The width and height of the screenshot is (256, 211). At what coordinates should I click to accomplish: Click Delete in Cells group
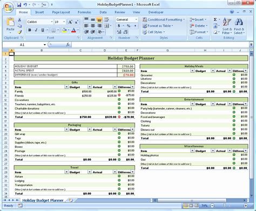coord(199,26)
